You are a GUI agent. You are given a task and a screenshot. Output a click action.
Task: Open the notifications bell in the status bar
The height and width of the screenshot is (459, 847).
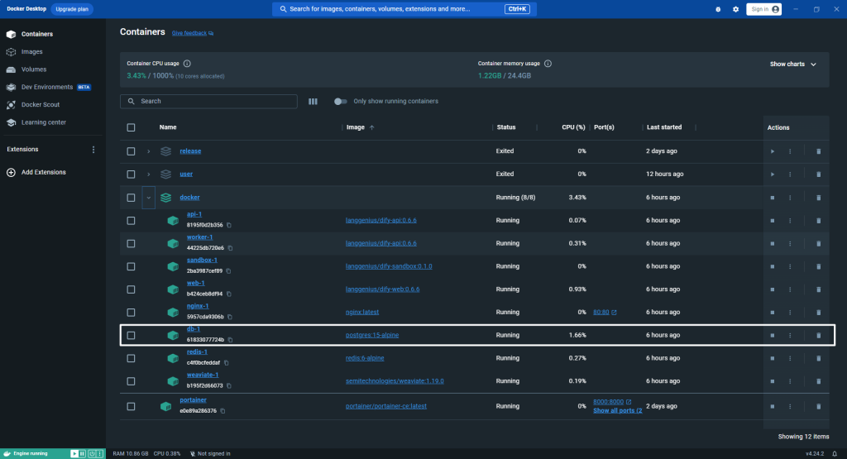click(835, 453)
